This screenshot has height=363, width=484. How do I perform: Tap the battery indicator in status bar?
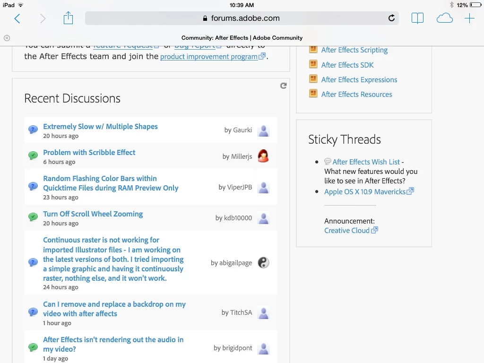475,5
